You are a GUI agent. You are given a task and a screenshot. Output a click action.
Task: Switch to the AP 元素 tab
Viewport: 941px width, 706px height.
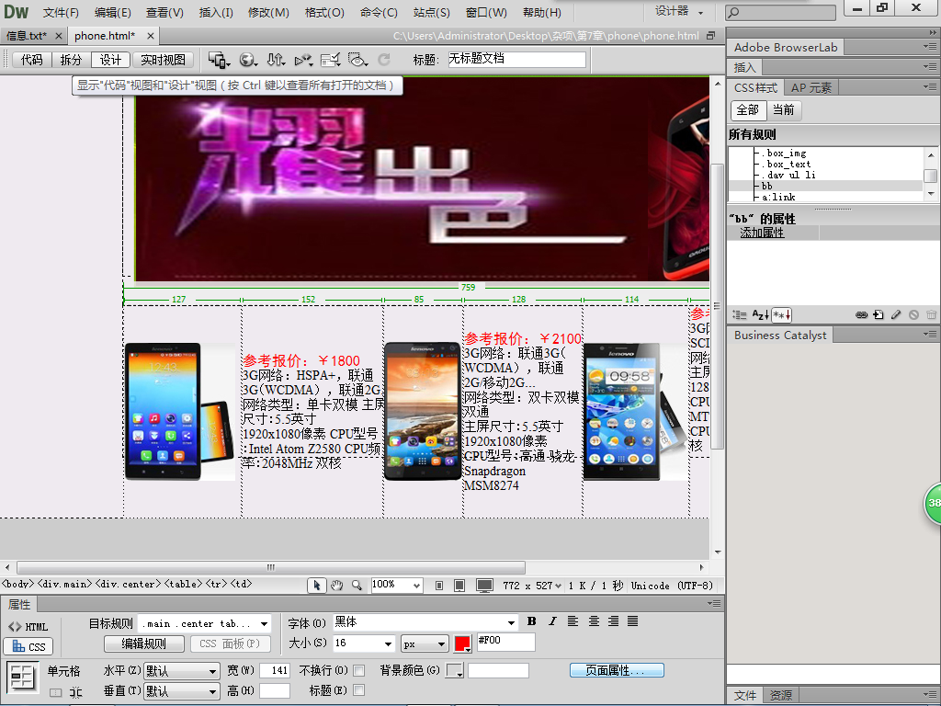(x=811, y=88)
